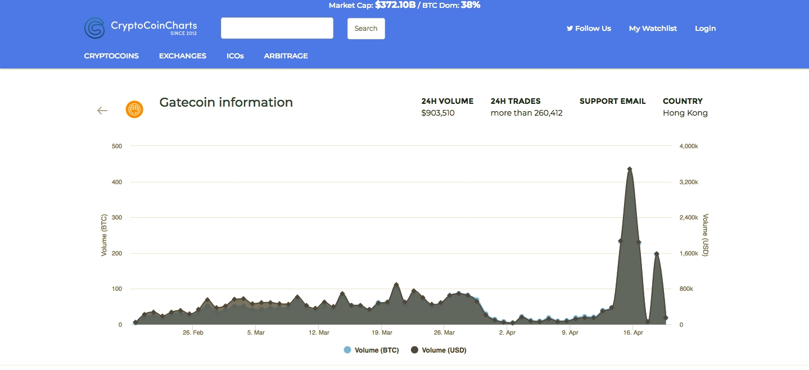Viewport: 809px width, 370px height.
Task: Click the Hong Kong country value
Action: 685,113
